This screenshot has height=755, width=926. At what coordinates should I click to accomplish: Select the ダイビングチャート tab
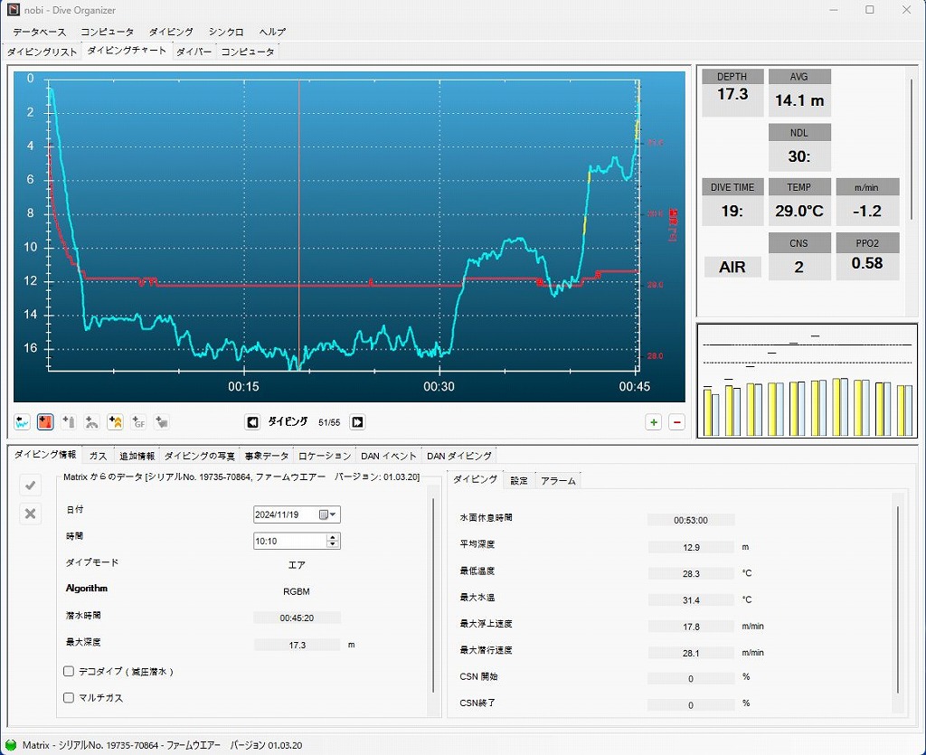(x=127, y=51)
